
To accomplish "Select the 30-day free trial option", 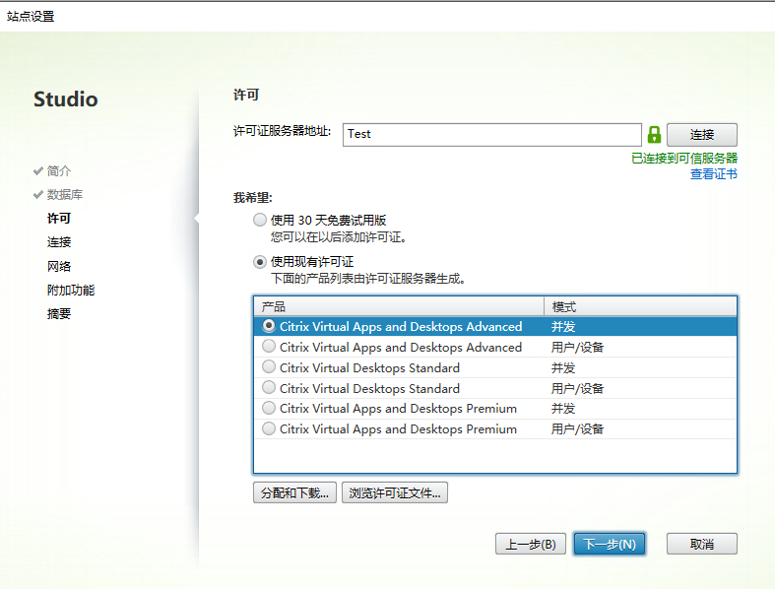I will pyautogui.click(x=260, y=220).
